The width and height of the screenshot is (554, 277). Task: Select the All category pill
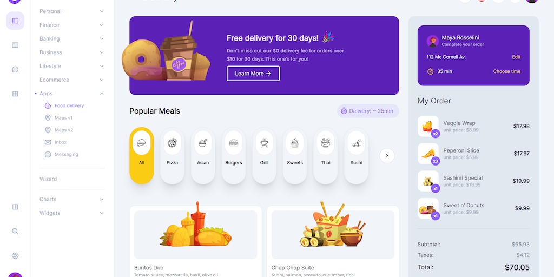pos(142,155)
